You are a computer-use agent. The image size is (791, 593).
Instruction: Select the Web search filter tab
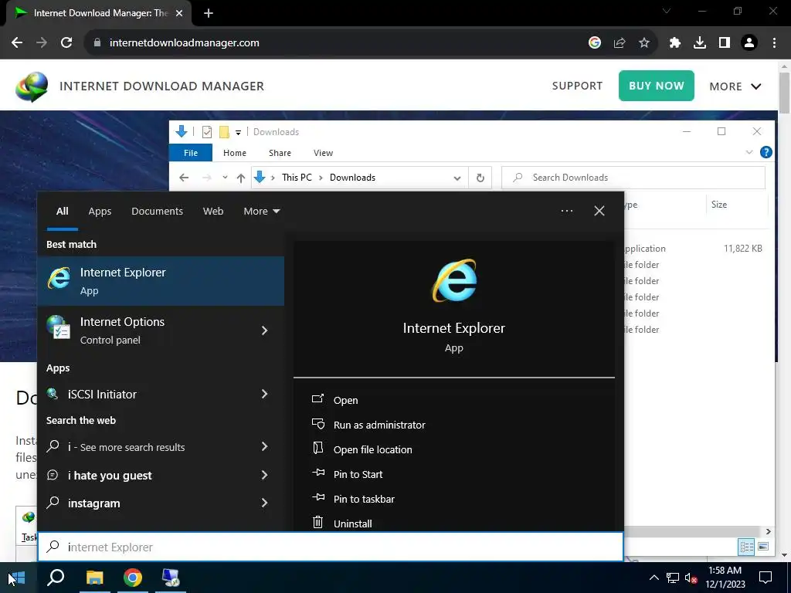click(x=213, y=212)
